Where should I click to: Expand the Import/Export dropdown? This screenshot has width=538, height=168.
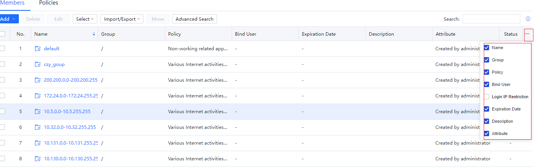click(122, 19)
